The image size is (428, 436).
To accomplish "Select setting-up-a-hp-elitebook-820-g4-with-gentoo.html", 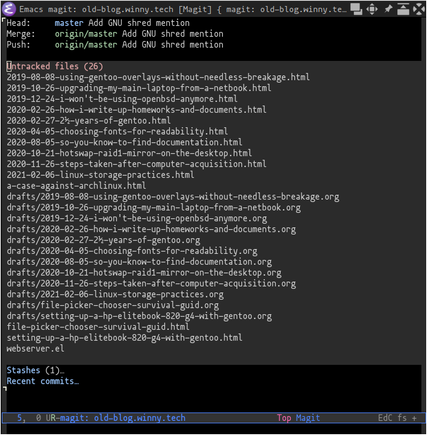I will coord(125,338).
